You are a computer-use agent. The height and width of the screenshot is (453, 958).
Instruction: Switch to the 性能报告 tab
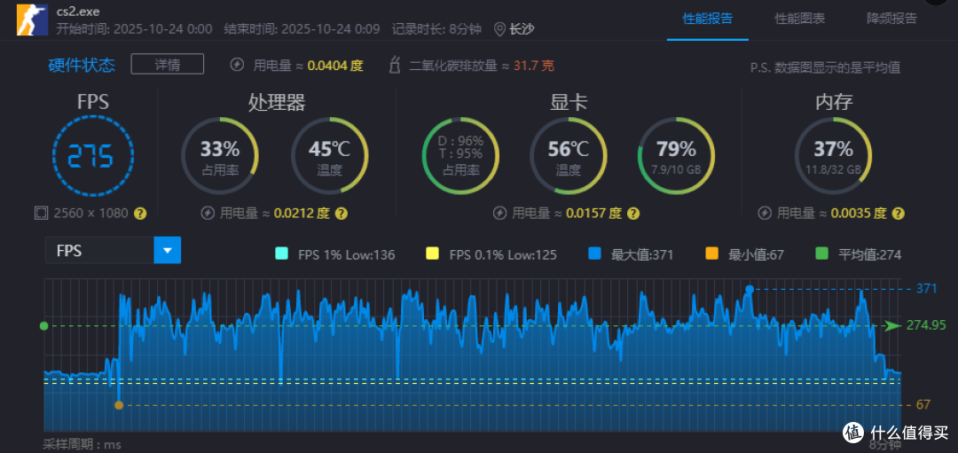[708, 19]
